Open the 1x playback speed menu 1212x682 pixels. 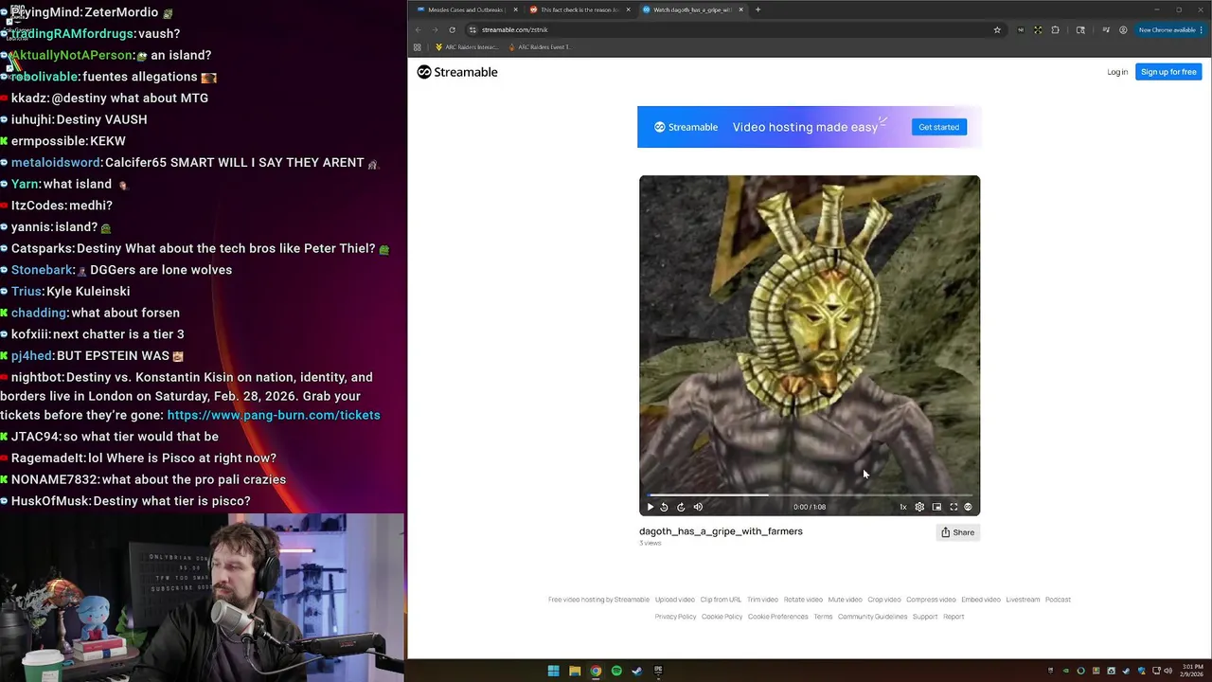point(902,507)
